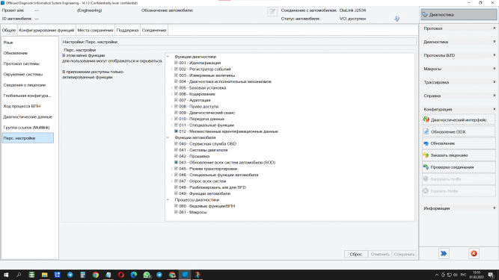Screen dimensions: 499x280
Task: Toggle checkbox 004 - Диагностика исполнительных механизмов
Action: point(176,81)
